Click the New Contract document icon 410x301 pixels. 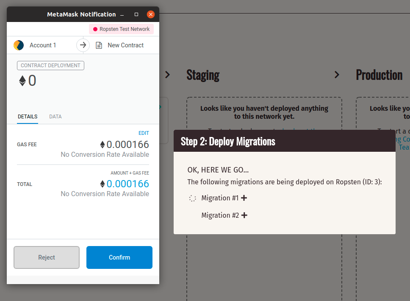coord(99,45)
